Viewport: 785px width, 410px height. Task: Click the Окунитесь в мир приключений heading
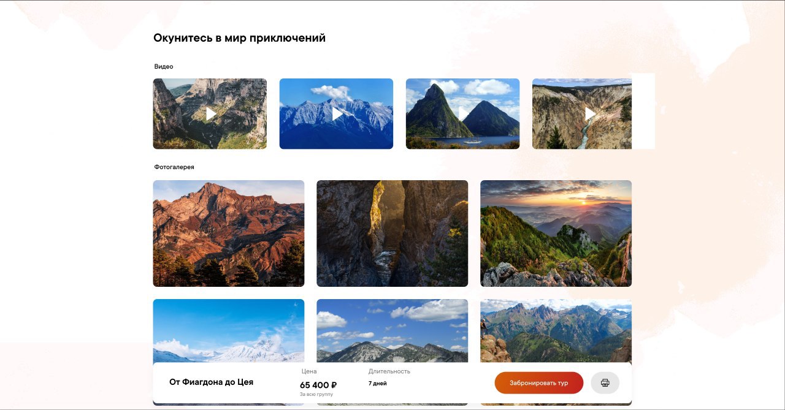pyautogui.click(x=239, y=38)
